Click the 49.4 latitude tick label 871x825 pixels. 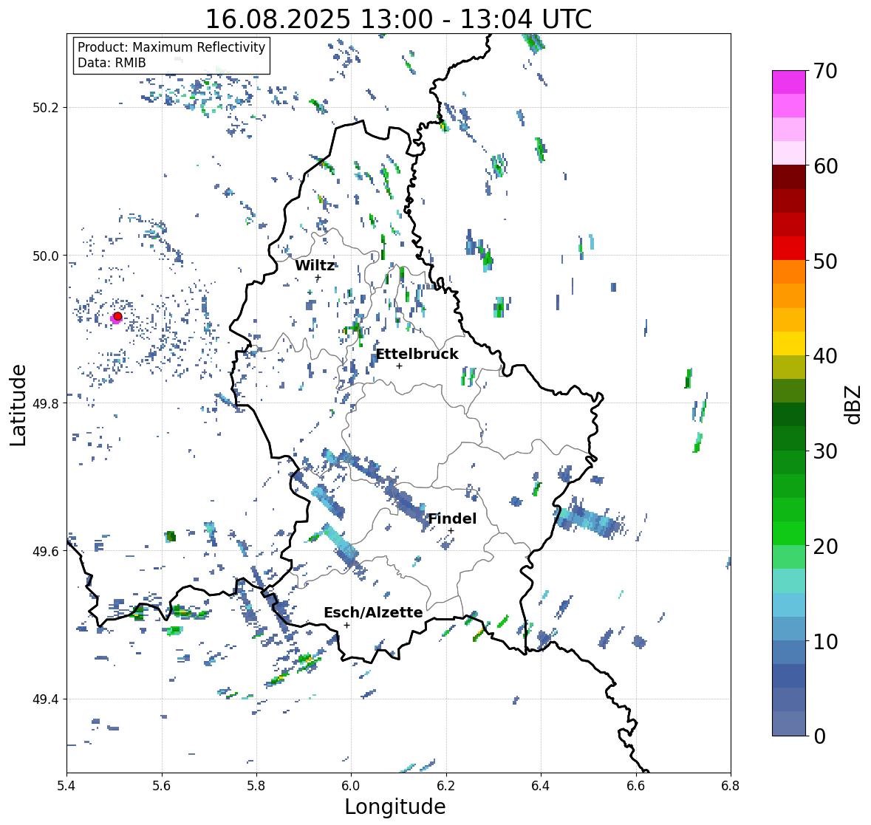[x=46, y=699]
